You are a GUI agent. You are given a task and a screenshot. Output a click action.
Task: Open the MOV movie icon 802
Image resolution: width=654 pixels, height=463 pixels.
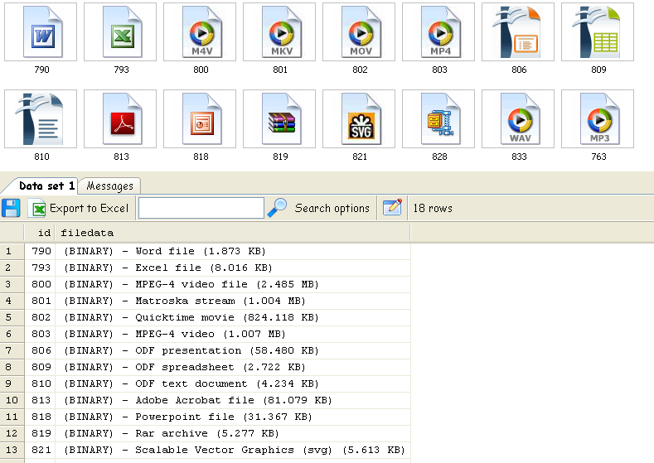359,32
